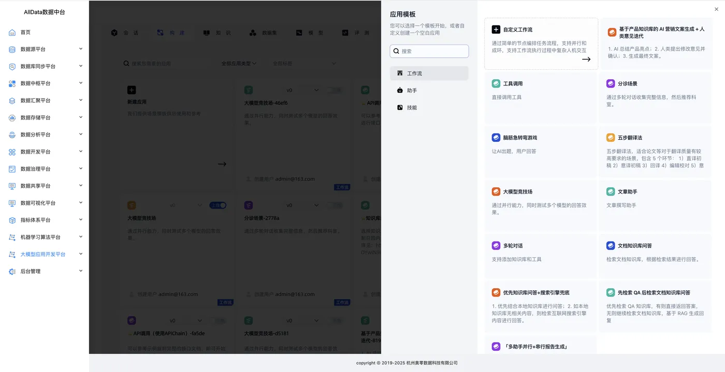This screenshot has height=372, width=725.
Task: Click the green icon of 工具调用 template
Action: (496, 83)
